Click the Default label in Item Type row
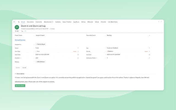 75,51
